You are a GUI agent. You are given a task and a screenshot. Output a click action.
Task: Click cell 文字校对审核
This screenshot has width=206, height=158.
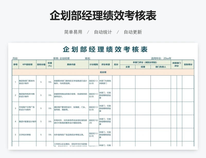click(28, 135)
